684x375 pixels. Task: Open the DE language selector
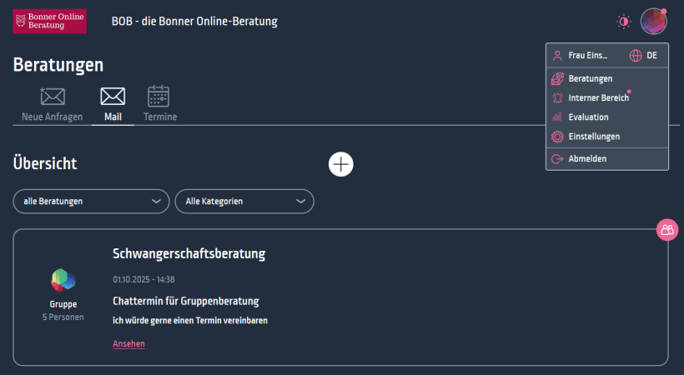pos(651,56)
